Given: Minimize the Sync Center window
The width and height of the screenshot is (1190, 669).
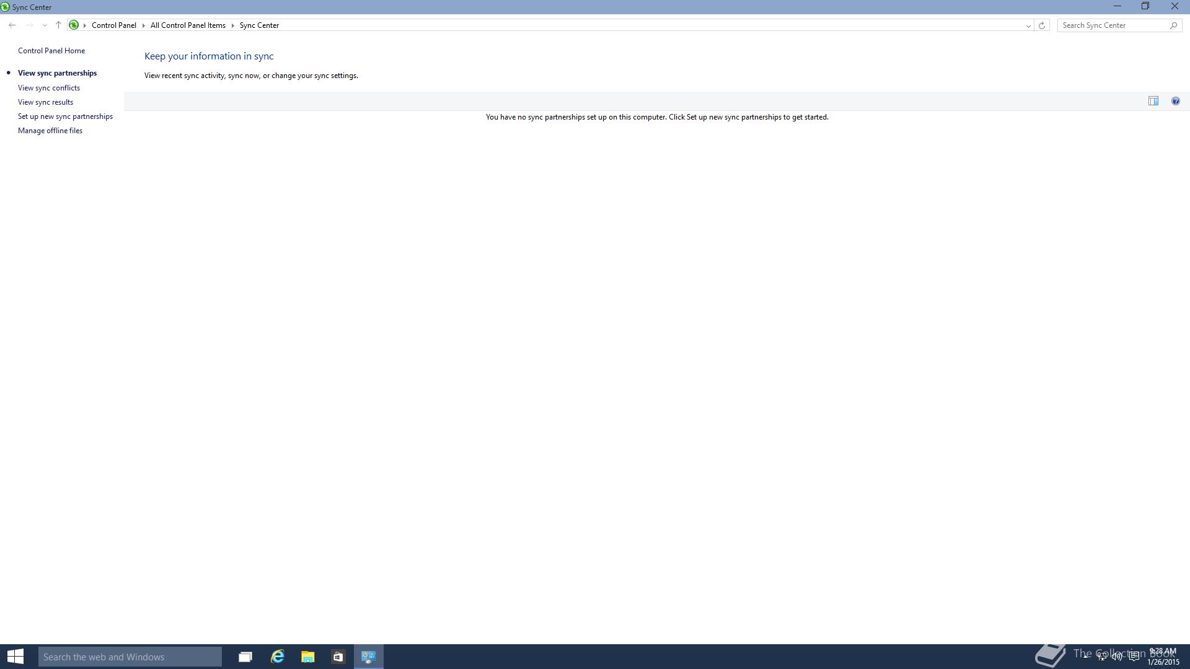Looking at the screenshot, I should tap(1117, 6).
